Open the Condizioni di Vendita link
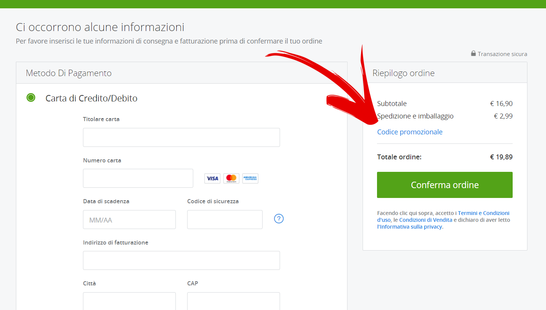546x310 pixels. (426, 220)
